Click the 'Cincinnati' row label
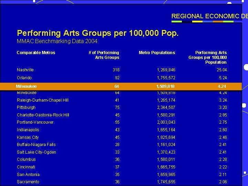Image resolution: width=248 pixels, height=186 pixels. pos(26,167)
